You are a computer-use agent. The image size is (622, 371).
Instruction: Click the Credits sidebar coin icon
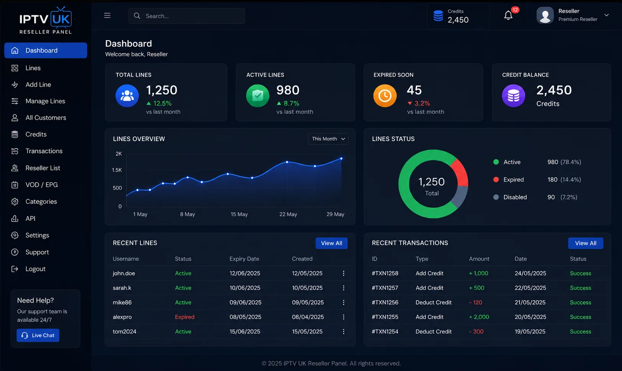coord(15,135)
